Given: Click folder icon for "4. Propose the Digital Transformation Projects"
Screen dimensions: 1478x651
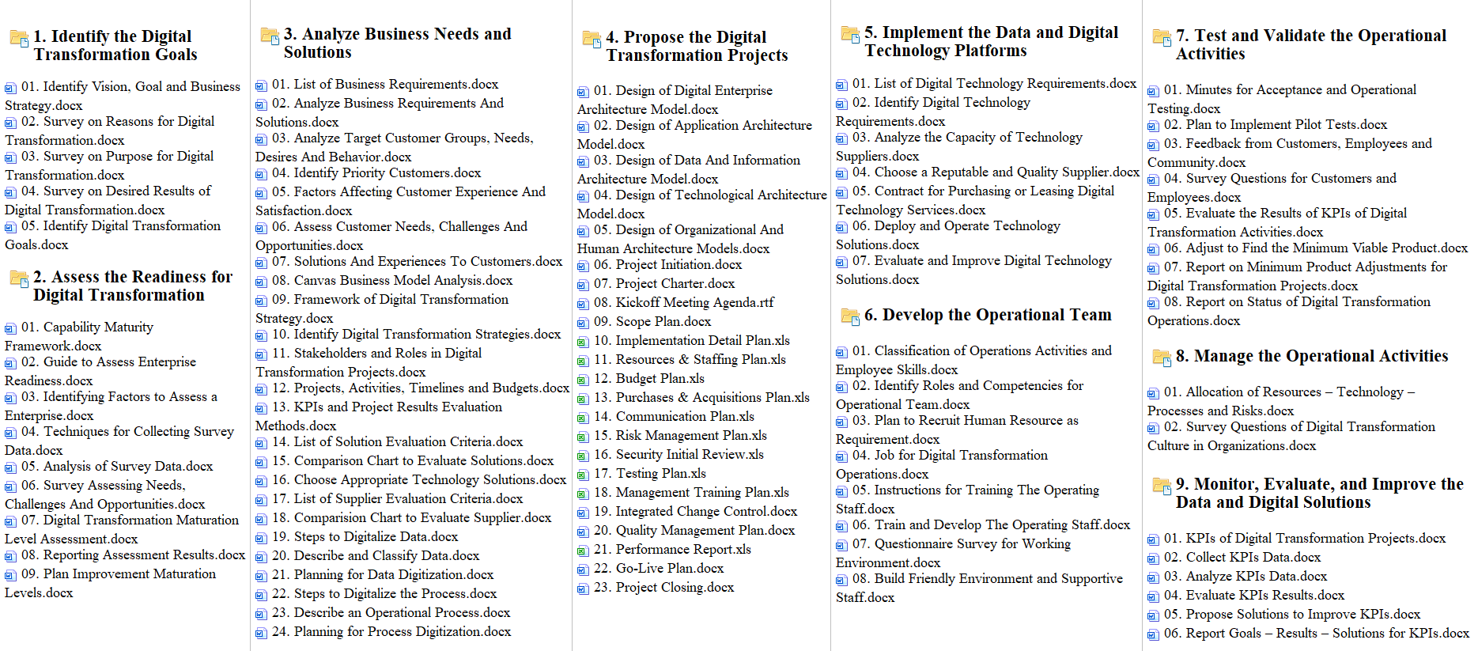Looking at the screenshot, I should pos(592,40).
